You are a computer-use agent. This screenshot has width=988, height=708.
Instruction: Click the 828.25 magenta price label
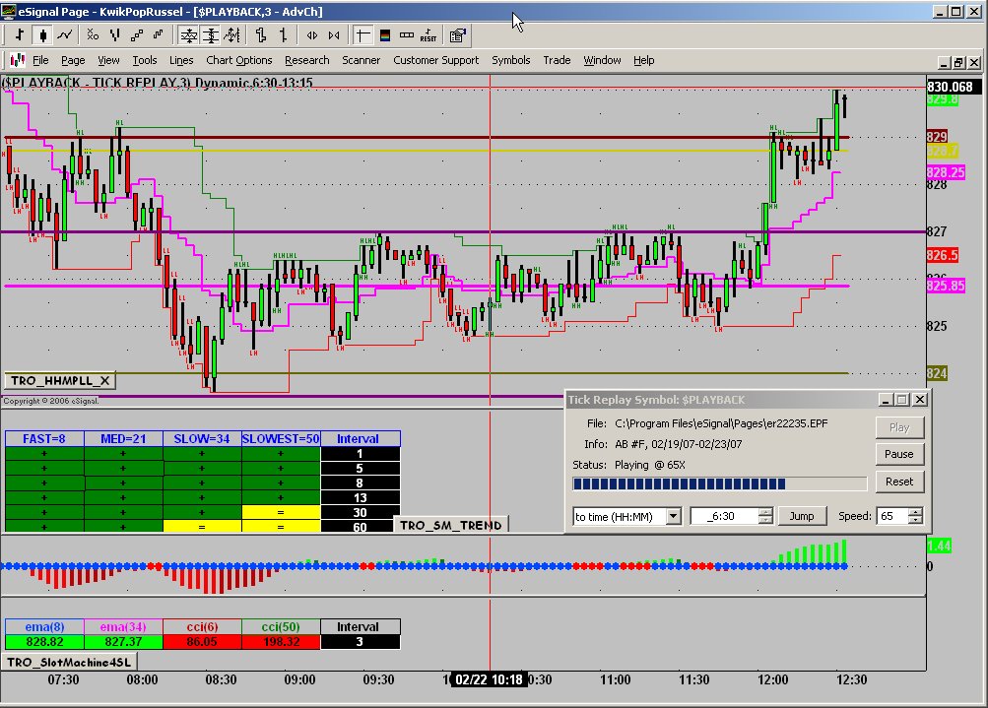point(946,172)
